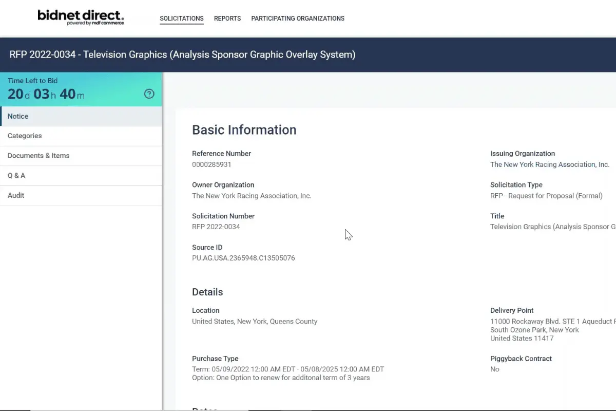
Task: Click the Term 05/09/2022 date range text
Action: pos(288,369)
